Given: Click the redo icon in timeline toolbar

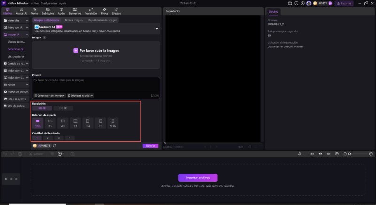Looking at the screenshot, I should [13, 154].
